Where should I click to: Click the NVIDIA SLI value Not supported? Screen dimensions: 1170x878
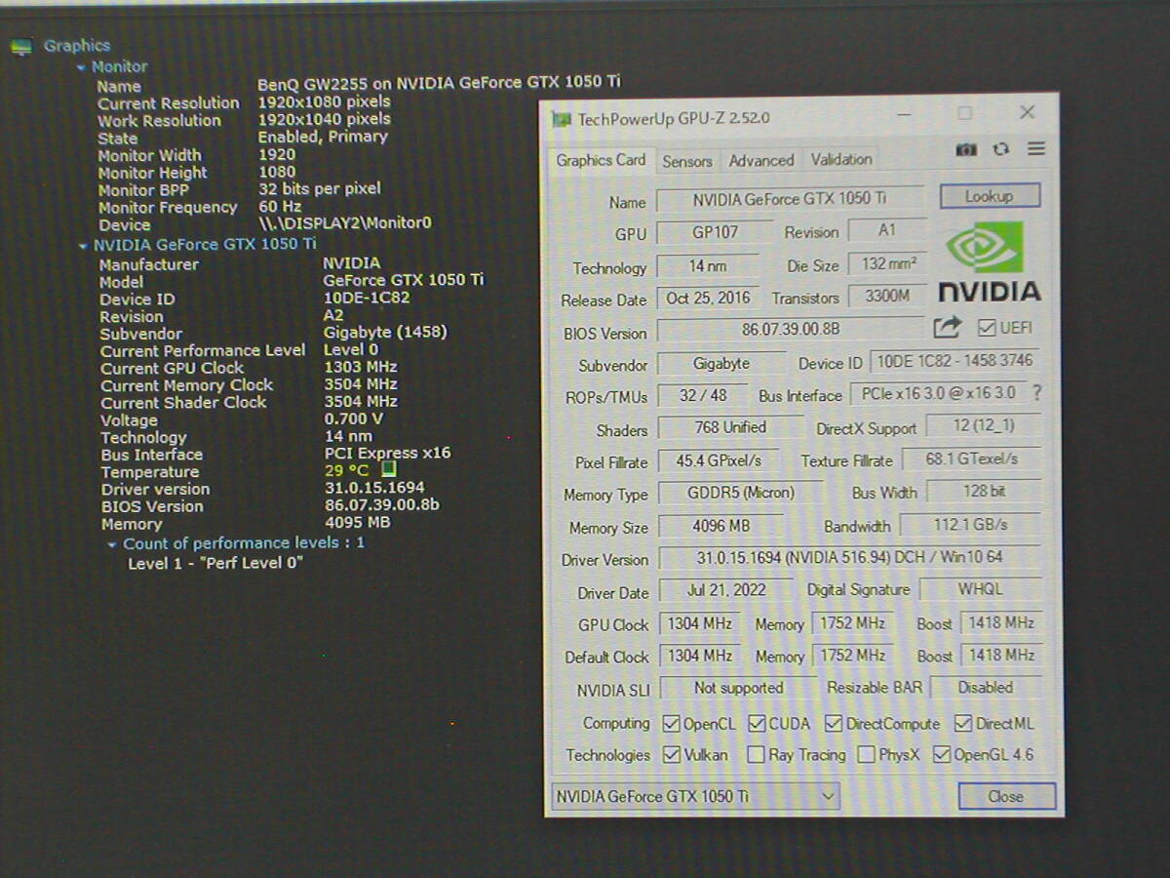739,688
